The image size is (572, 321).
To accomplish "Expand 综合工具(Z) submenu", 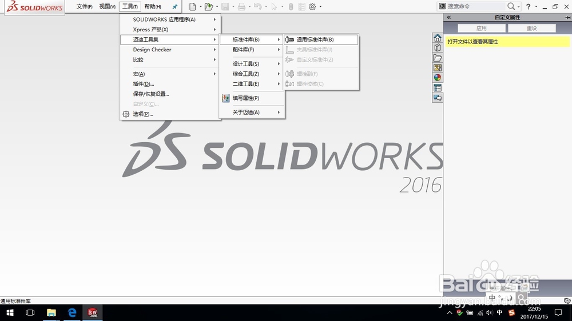I will point(252,74).
